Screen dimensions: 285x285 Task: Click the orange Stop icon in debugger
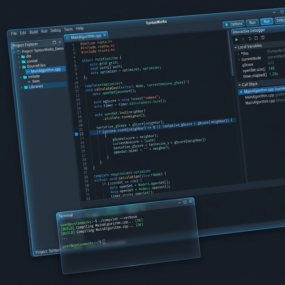pyautogui.click(x=256, y=38)
